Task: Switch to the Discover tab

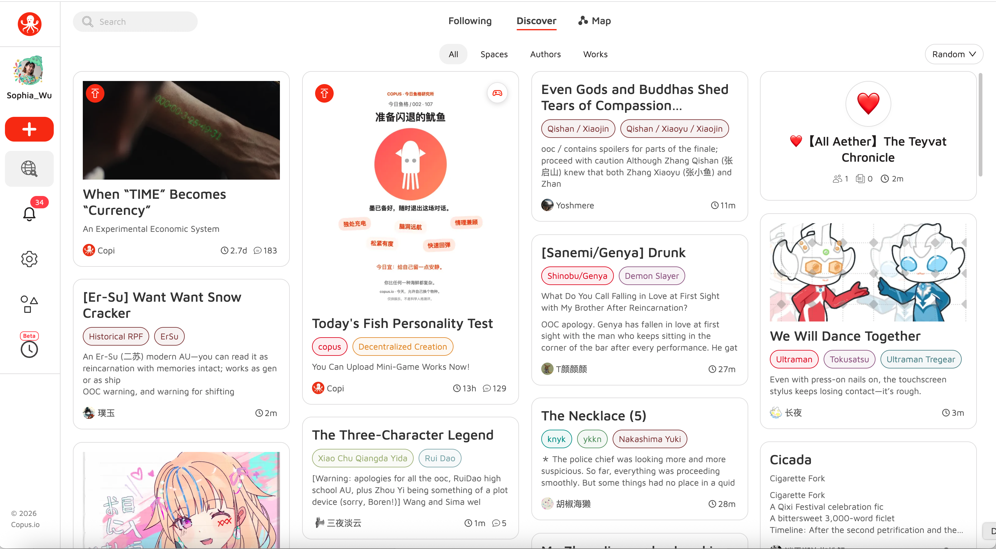Action: pyautogui.click(x=536, y=21)
